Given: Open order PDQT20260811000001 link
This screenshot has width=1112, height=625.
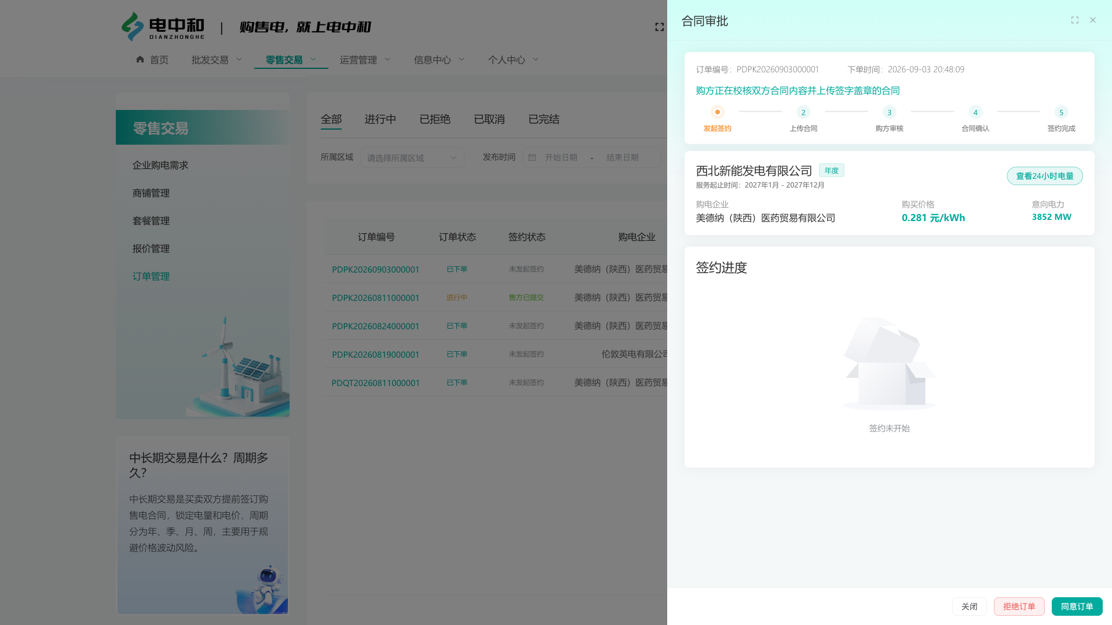Looking at the screenshot, I should 375,383.
